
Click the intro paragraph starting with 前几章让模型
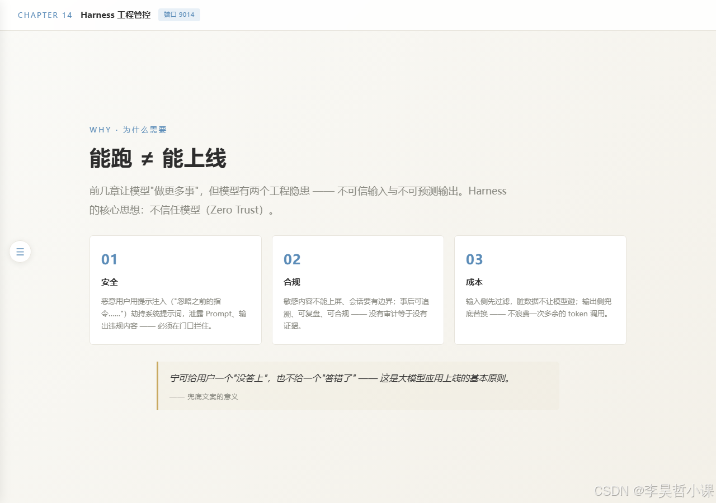pos(298,200)
